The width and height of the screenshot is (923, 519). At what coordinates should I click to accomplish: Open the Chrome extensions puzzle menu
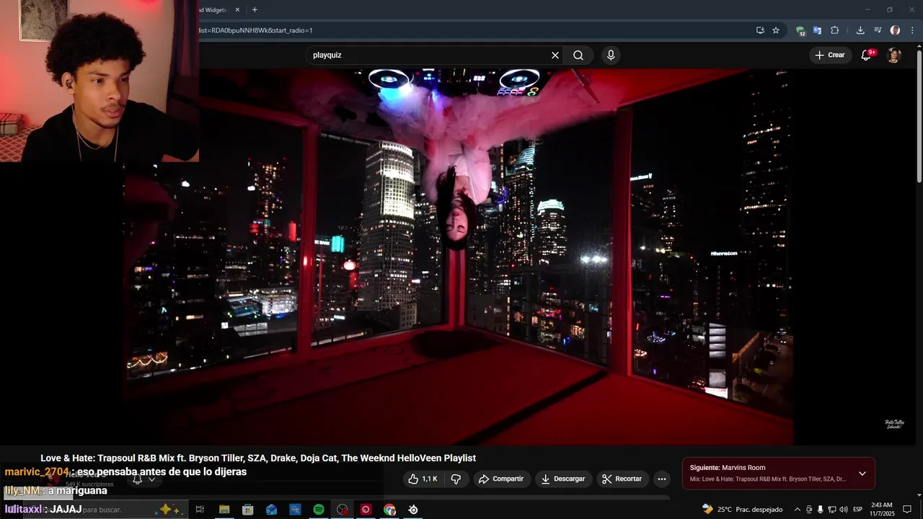pos(835,30)
